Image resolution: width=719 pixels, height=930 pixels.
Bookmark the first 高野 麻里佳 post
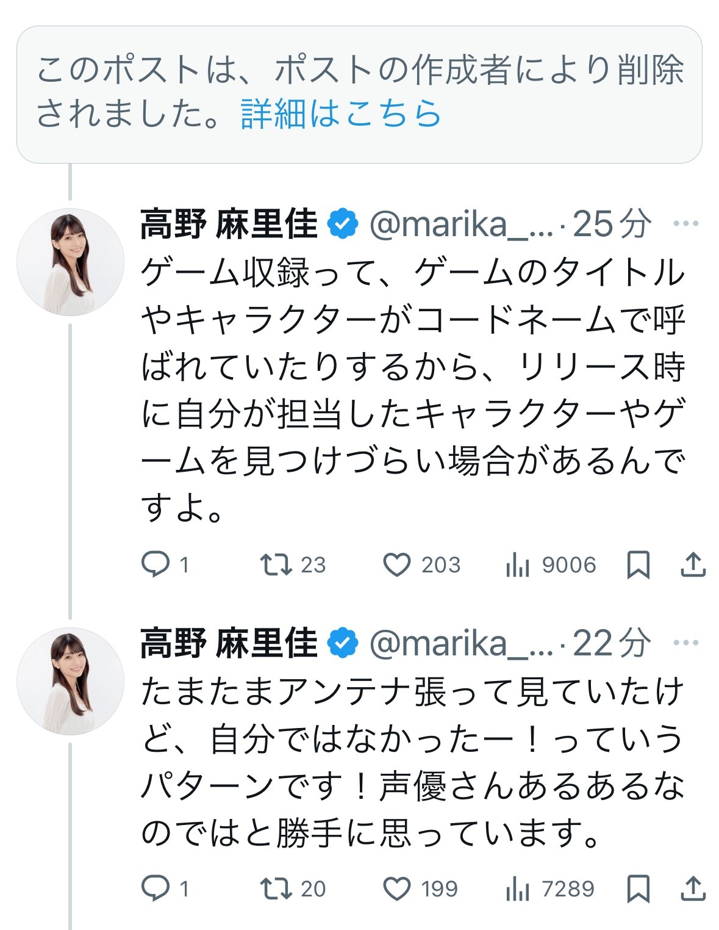(638, 564)
